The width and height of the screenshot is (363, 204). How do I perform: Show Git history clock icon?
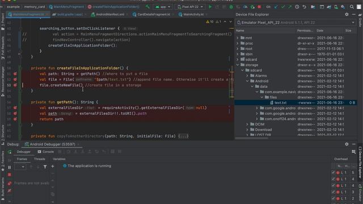297,7
